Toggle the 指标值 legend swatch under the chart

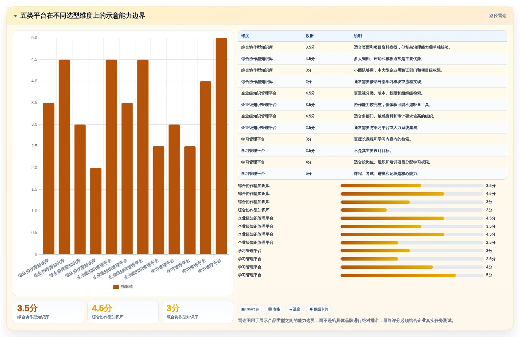pos(116,286)
